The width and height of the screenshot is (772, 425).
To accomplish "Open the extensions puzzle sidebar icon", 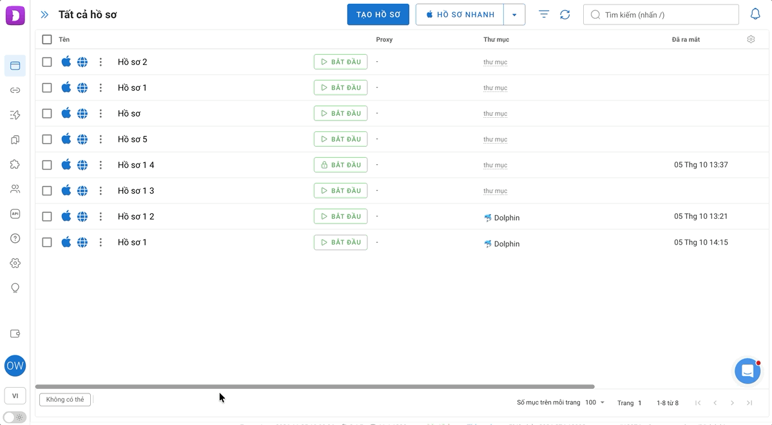I will [x=15, y=165].
